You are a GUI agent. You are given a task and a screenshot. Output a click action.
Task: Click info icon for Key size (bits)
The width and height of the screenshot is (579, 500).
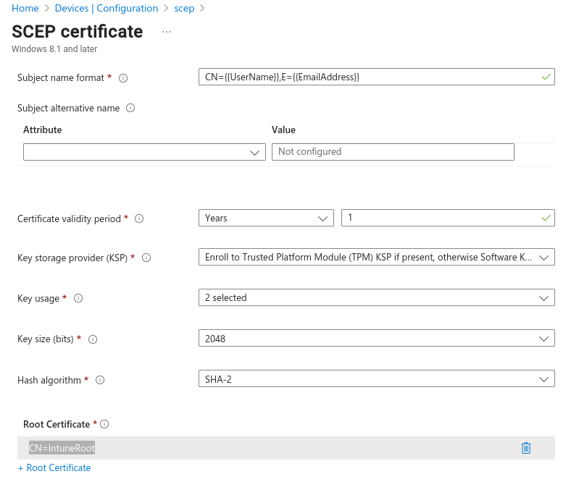pos(93,339)
